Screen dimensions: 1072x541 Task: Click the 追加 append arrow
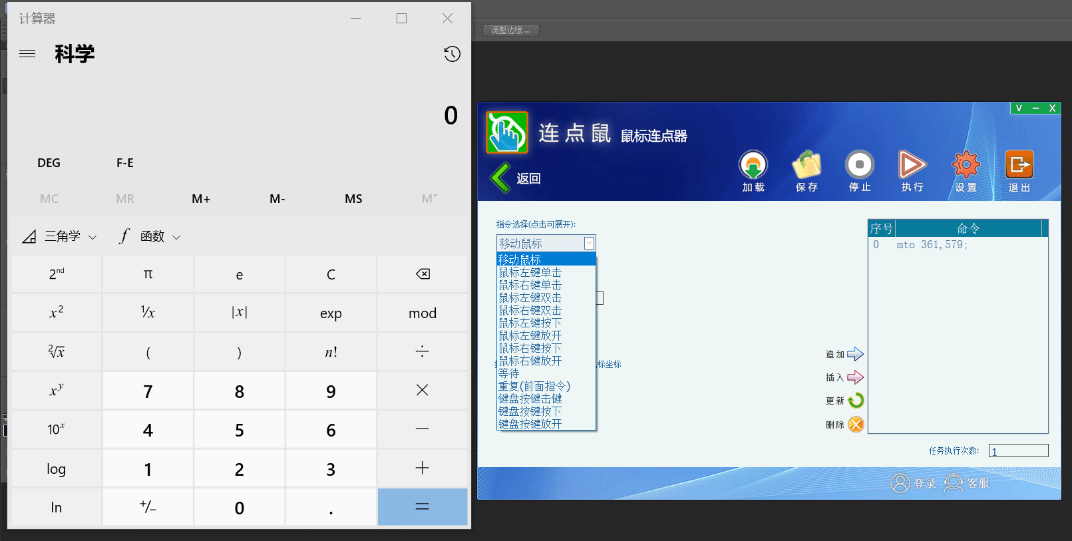click(855, 354)
